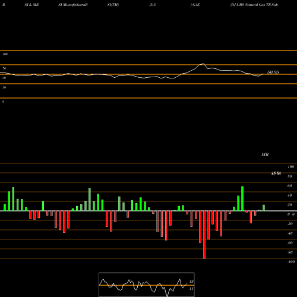This screenshot has width=297, height=297.
Task: Click the ') GAZ' ticker label
Action: tap(195, 5)
